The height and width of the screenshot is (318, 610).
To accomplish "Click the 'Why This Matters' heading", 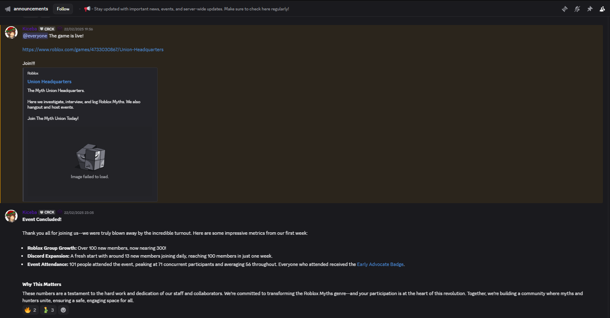I will point(42,284).
